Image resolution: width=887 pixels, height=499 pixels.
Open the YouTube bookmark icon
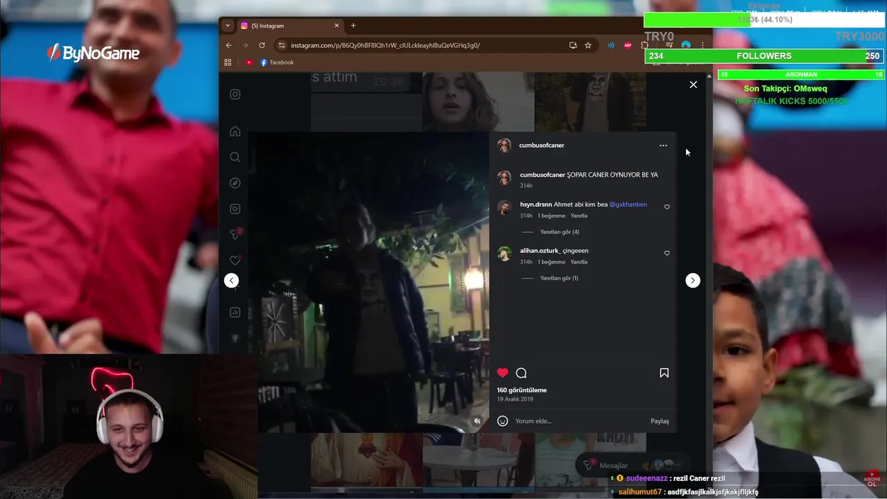[249, 62]
